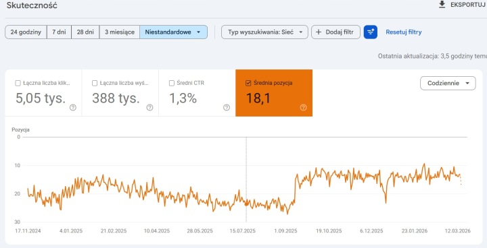Click the 19.10.2025 axis date label
Viewport: 487px width, 248px height.
coord(329,231)
